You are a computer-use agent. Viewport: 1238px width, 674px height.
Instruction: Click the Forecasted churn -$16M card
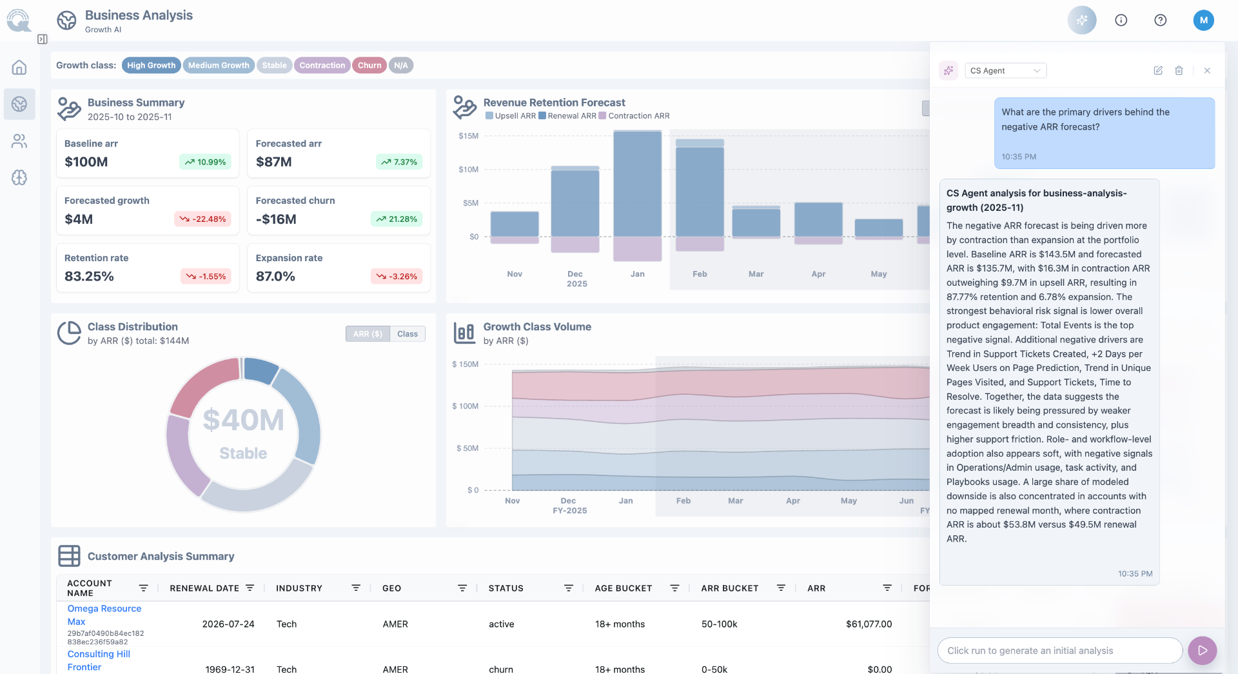[339, 211]
